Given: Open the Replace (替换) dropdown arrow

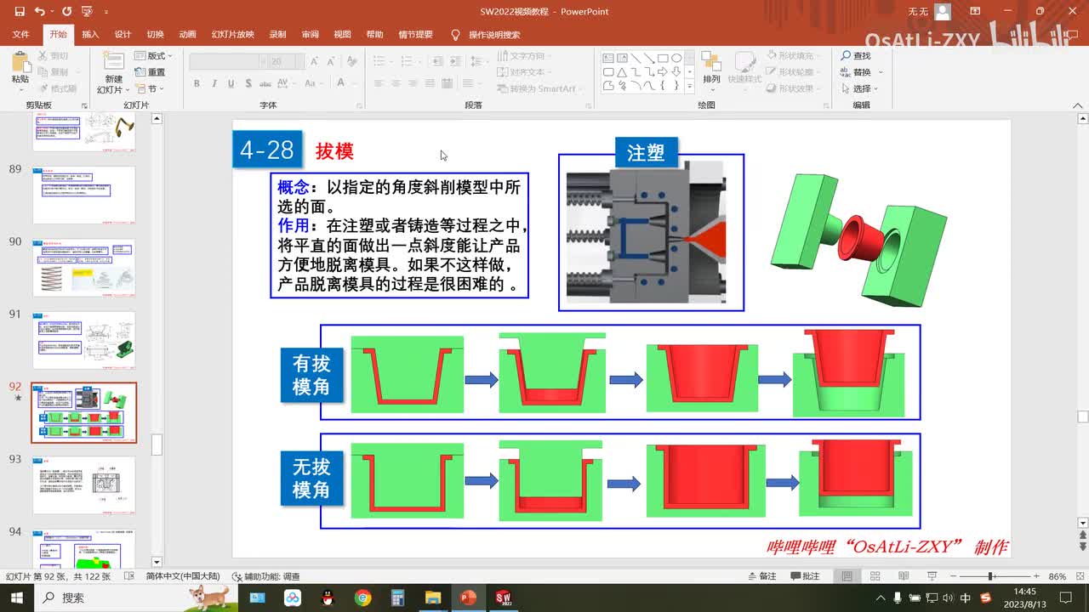Looking at the screenshot, I should click(x=881, y=72).
